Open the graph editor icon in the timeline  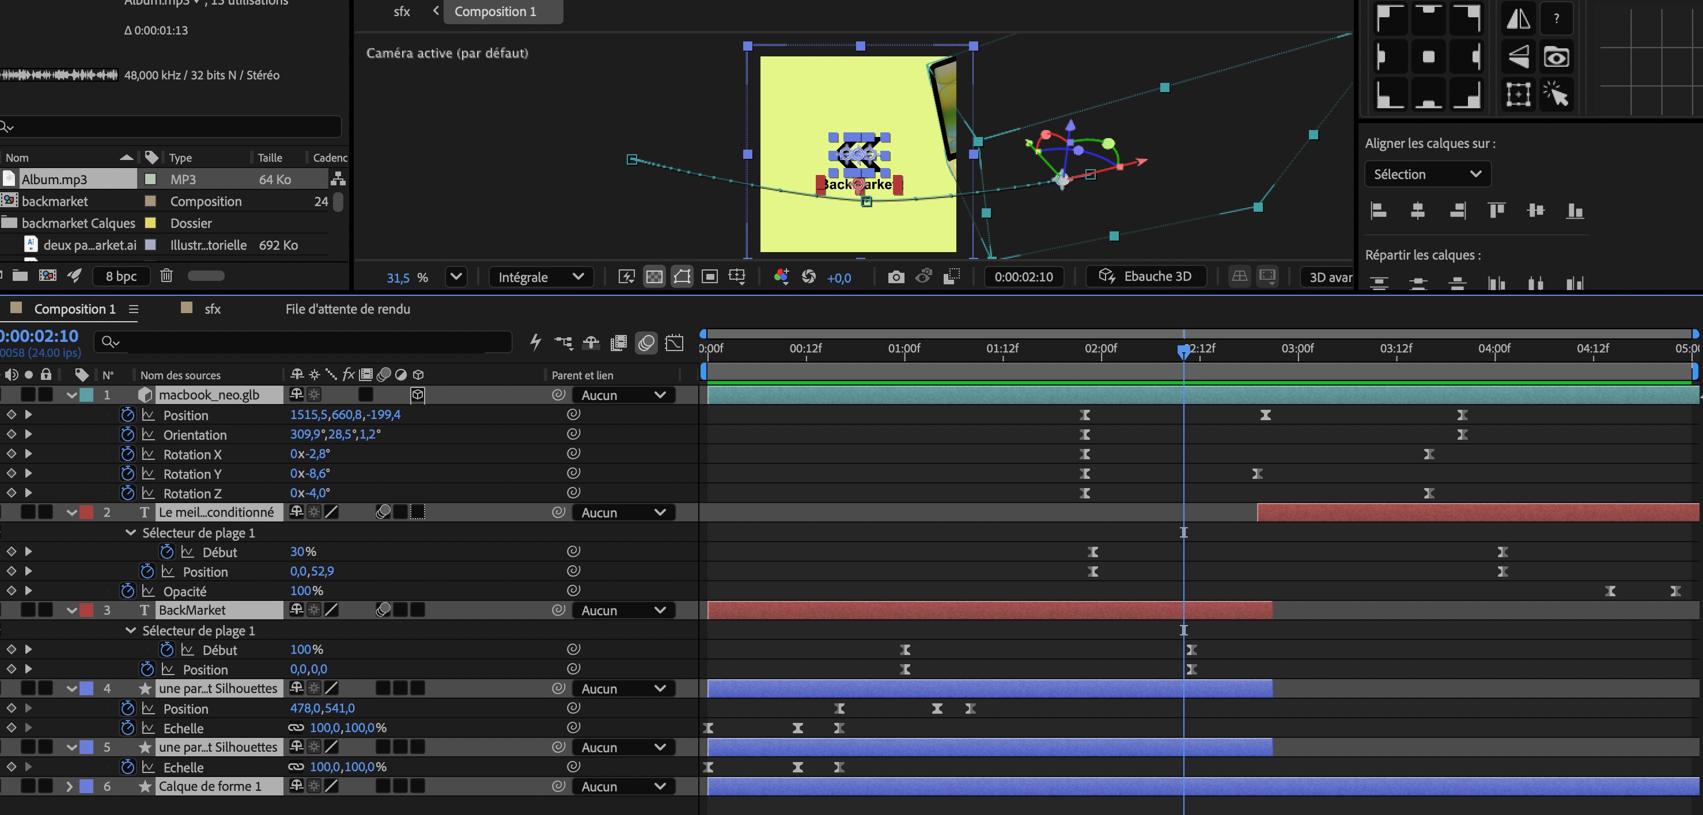674,342
